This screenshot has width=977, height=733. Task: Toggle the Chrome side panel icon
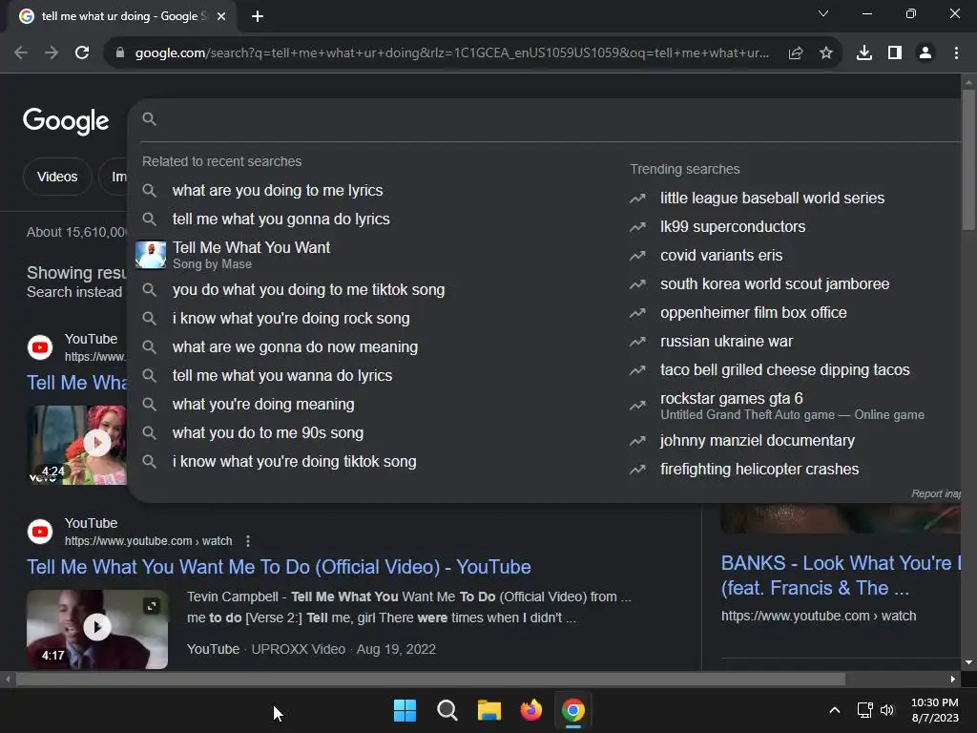pos(895,53)
